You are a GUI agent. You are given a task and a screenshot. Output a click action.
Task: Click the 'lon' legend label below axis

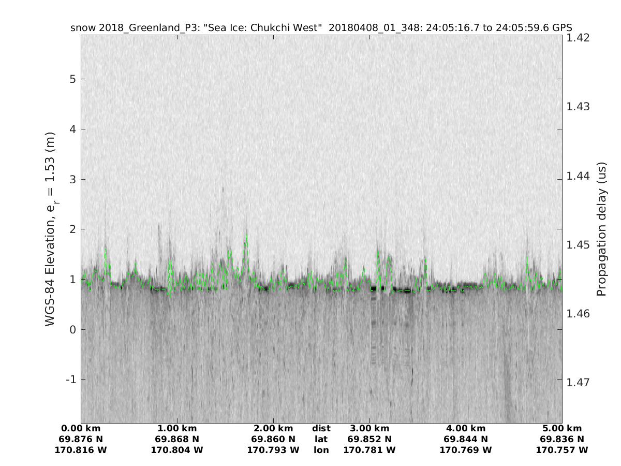(321, 450)
